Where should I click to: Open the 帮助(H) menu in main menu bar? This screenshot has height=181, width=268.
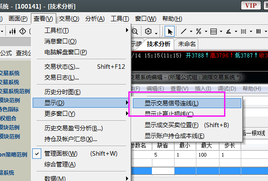pos(172,19)
